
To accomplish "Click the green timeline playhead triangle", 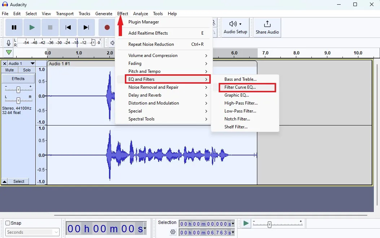I will click(9, 52).
